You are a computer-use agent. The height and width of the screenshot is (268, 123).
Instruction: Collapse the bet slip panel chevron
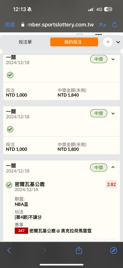coord(118,42)
